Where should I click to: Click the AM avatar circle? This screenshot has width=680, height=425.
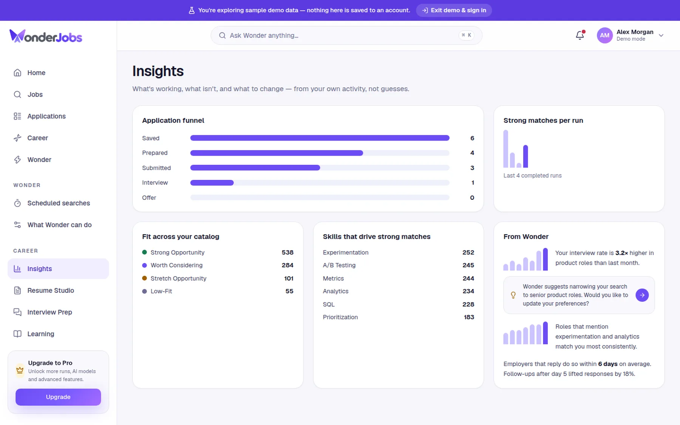(x=604, y=35)
